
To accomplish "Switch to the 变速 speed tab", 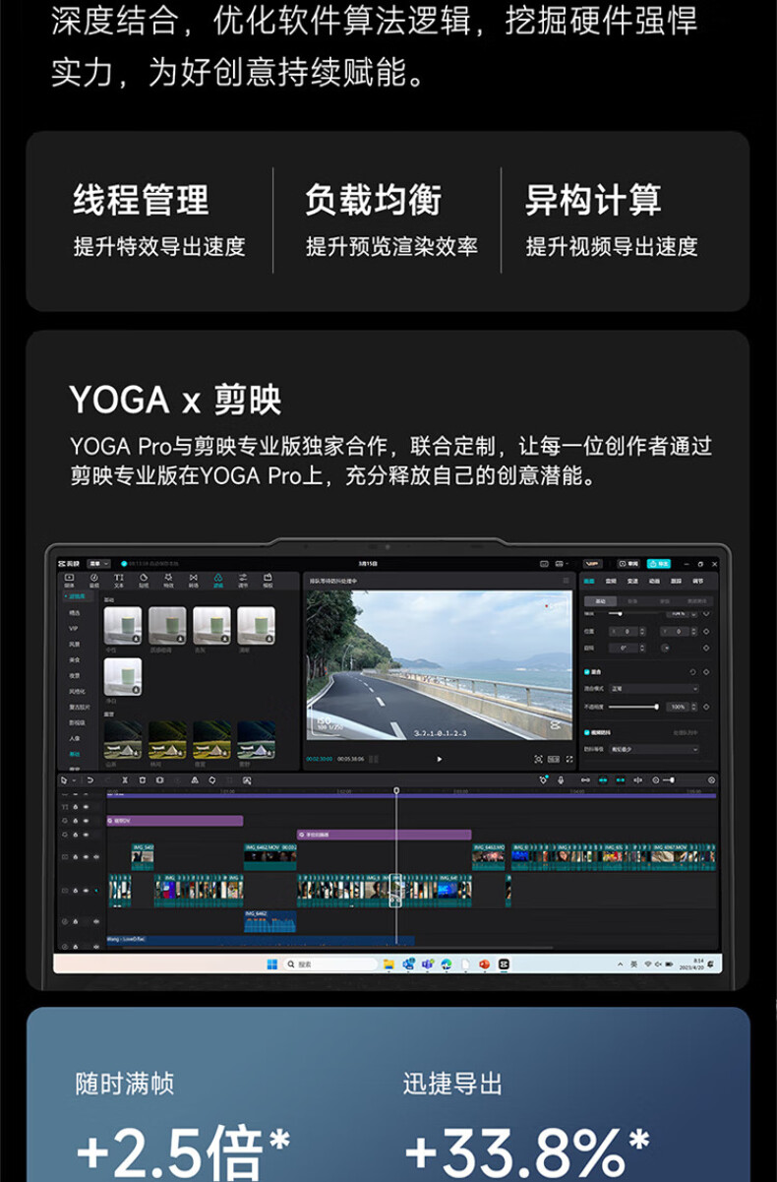I will coord(632,581).
